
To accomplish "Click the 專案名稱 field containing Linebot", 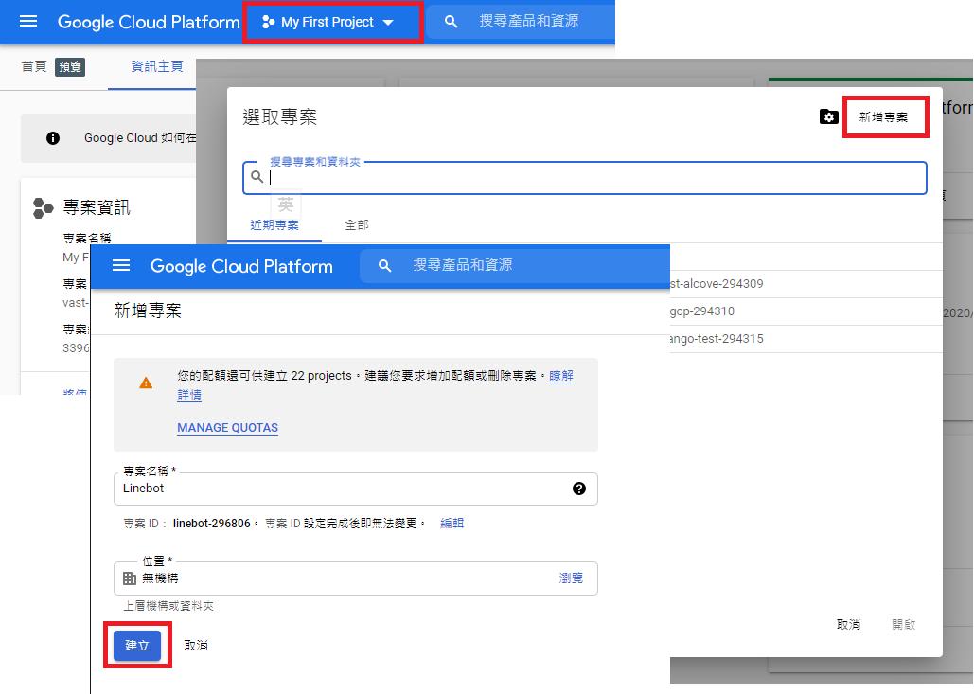I will [x=356, y=489].
